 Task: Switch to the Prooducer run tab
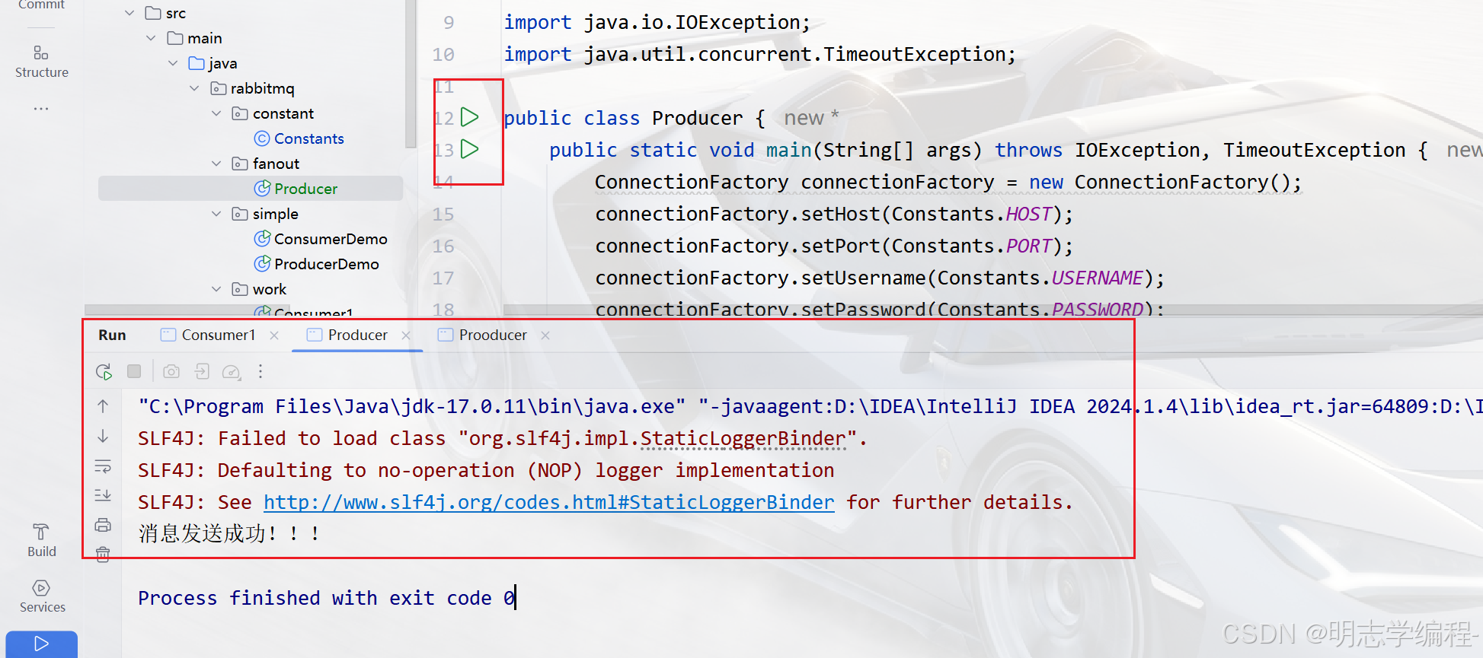[x=492, y=335]
